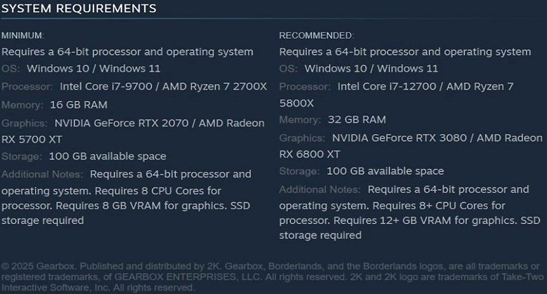Image resolution: width=547 pixels, height=294 pixels.
Task: Click the OS label under Recommended
Action: click(x=288, y=69)
